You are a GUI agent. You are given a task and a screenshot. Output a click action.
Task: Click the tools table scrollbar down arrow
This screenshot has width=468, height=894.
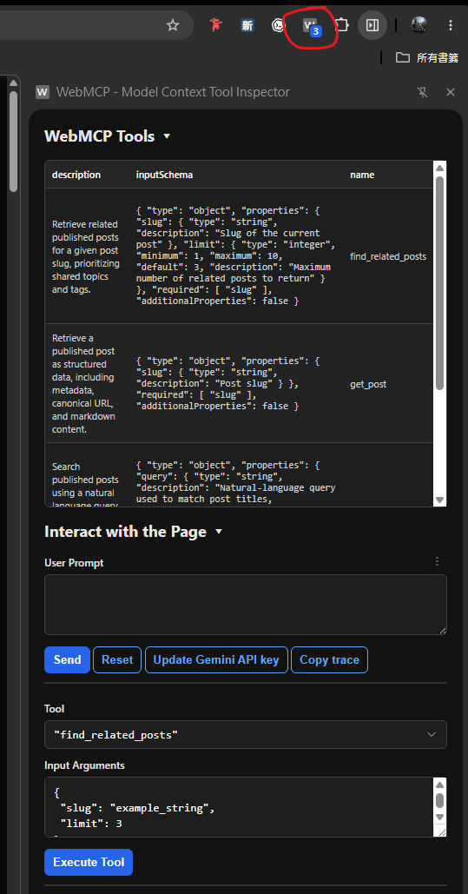439,500
